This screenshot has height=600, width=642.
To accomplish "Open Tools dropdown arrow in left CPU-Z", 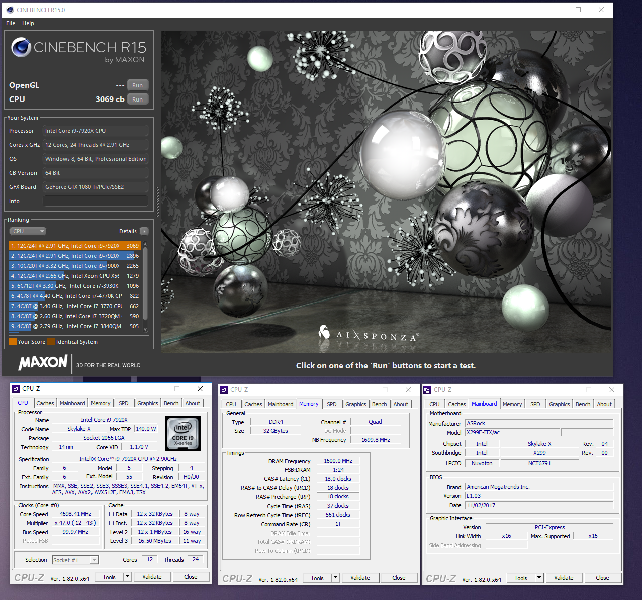I will 128,577.
